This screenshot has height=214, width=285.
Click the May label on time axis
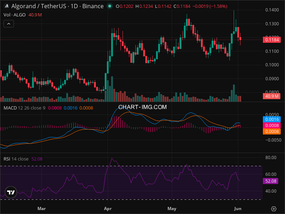172,209
